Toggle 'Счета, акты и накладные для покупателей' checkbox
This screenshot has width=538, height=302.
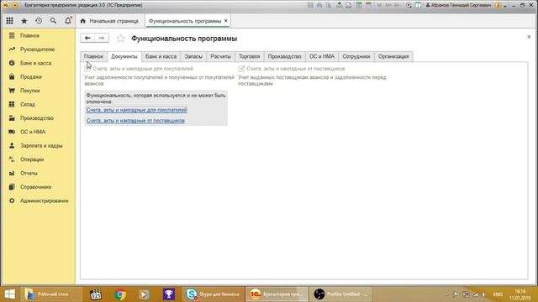click(x=87, y=69)
